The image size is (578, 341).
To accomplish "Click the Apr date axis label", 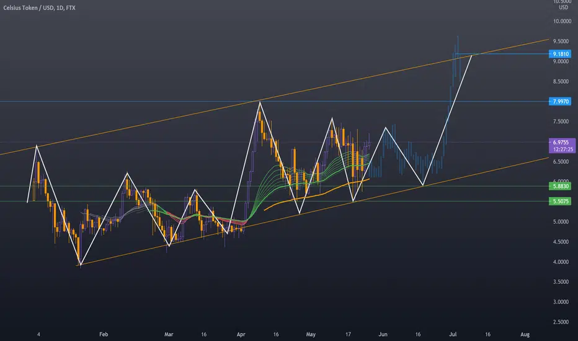I will (241, 334).
